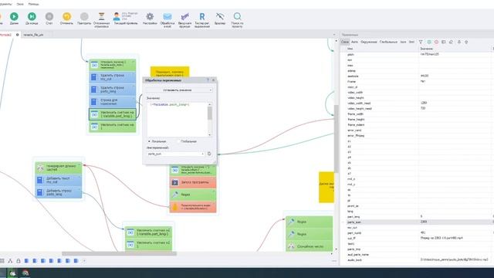This screenshot has width=494, height=278.
Task: Click the lock icon in bottom toolbar
Action: [19, 261]
